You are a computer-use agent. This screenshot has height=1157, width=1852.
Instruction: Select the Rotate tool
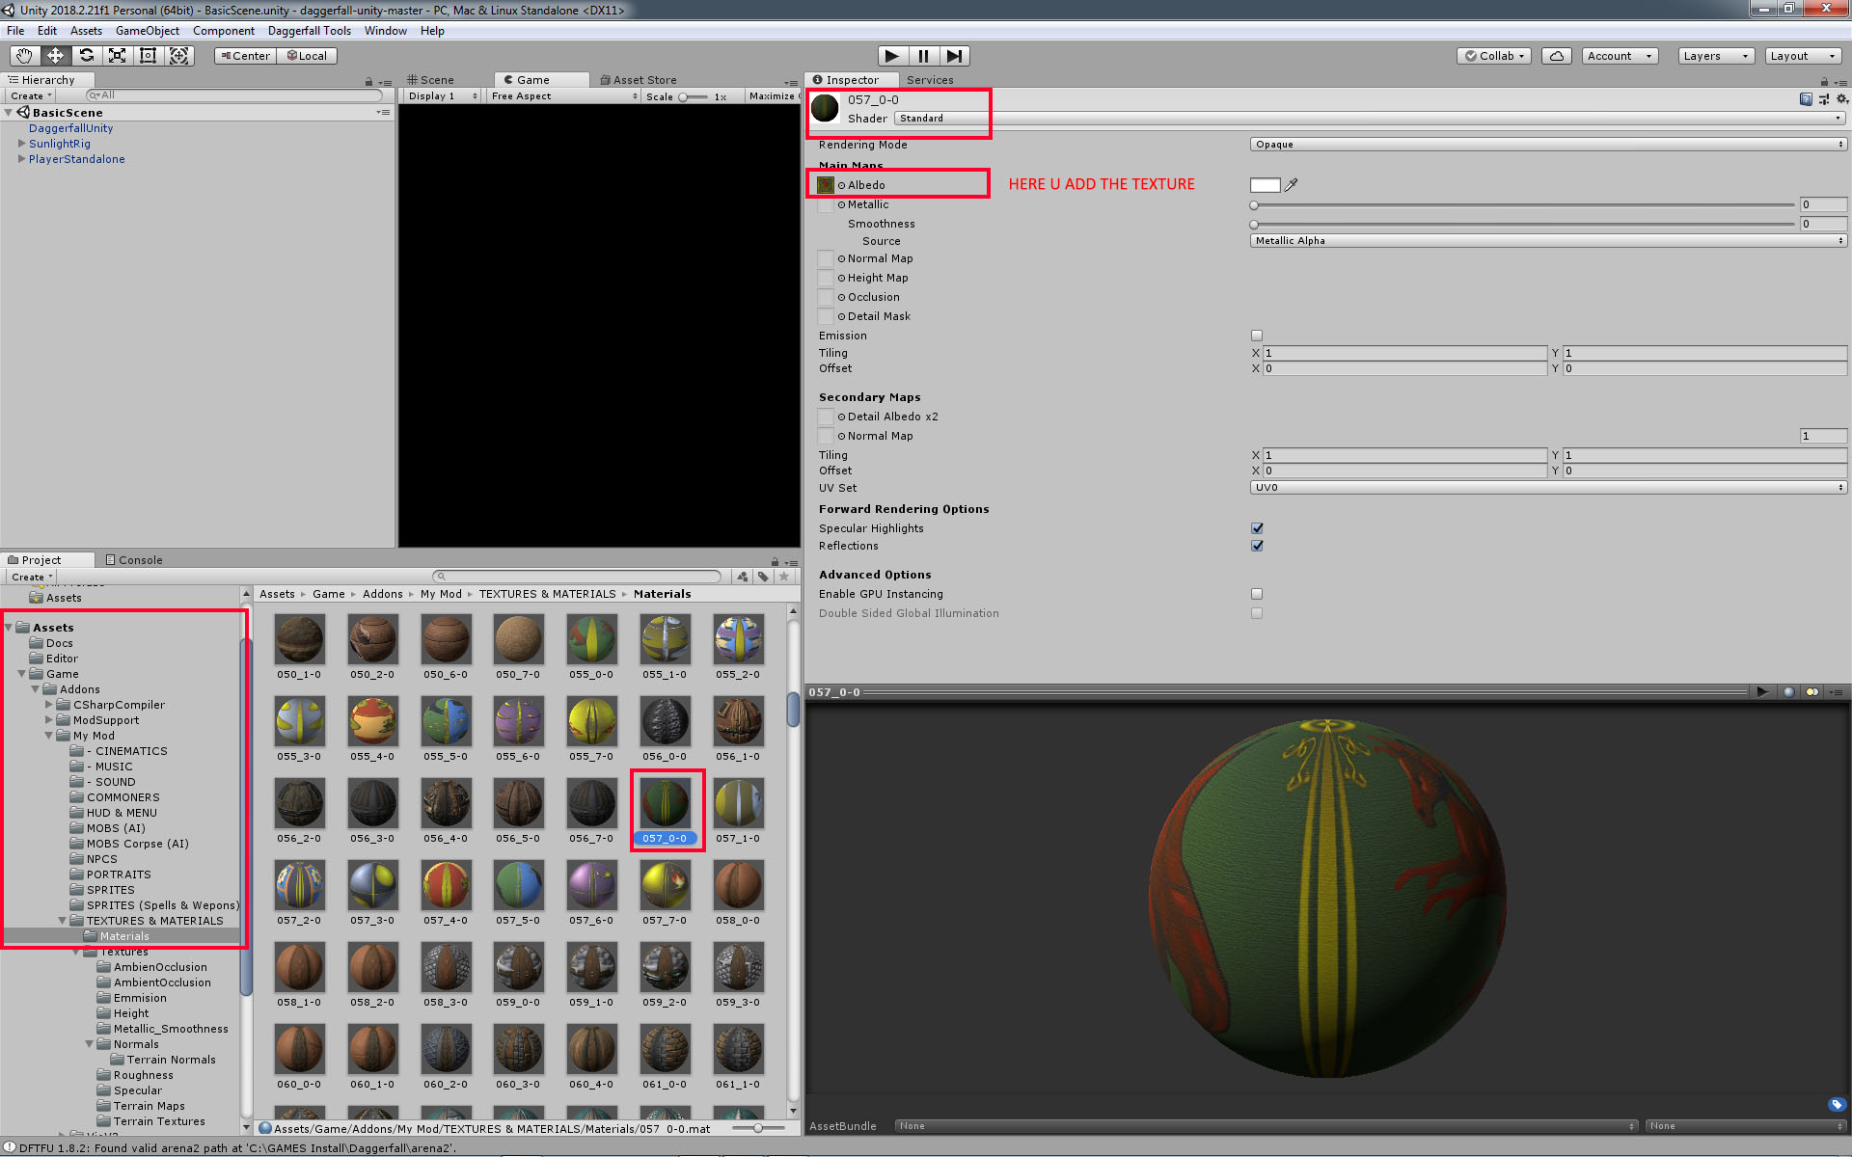86,56
